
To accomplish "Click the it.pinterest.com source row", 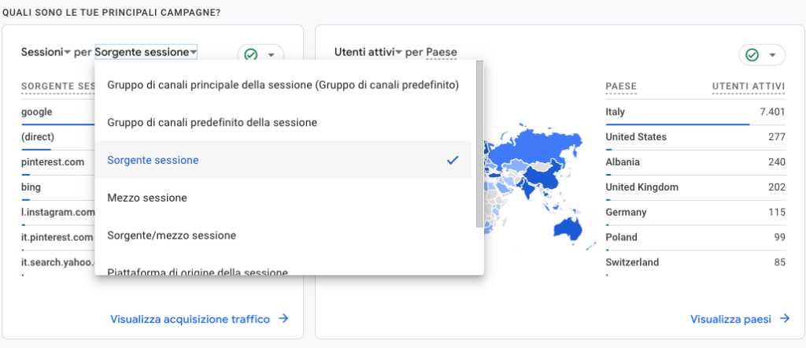I will coord(57,238).
